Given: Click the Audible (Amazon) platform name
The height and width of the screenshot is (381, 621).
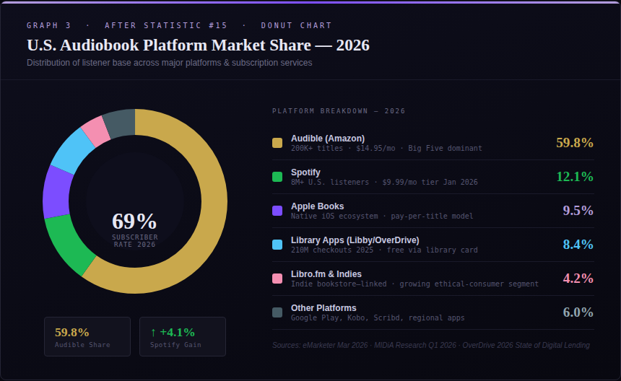Looking at the screenshot, I should 328,139.
